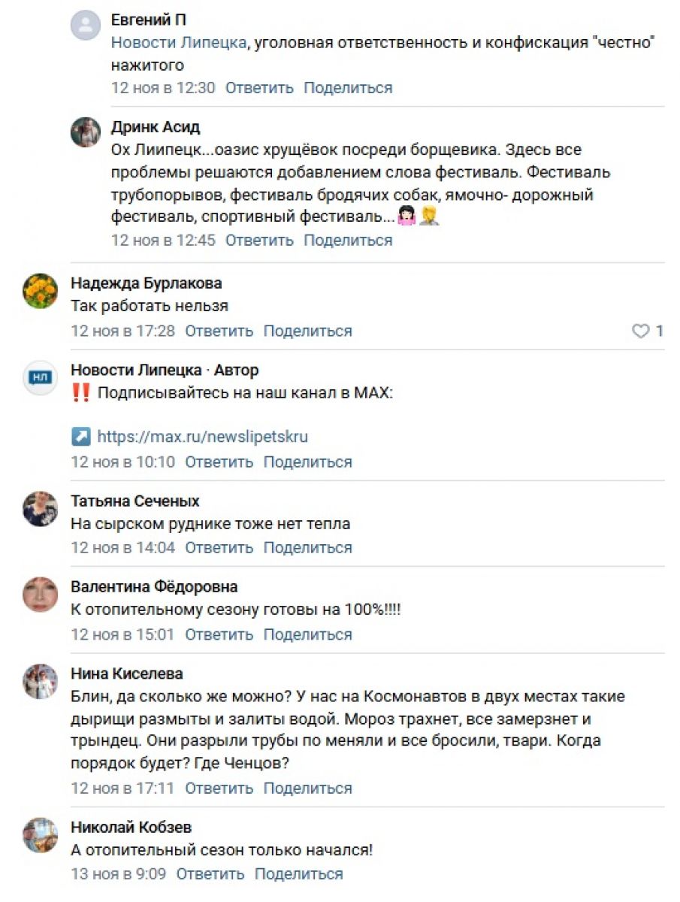Reply to Николай Кобзев's comment
The image size is (680, 902).
click(x=210, y=874)
